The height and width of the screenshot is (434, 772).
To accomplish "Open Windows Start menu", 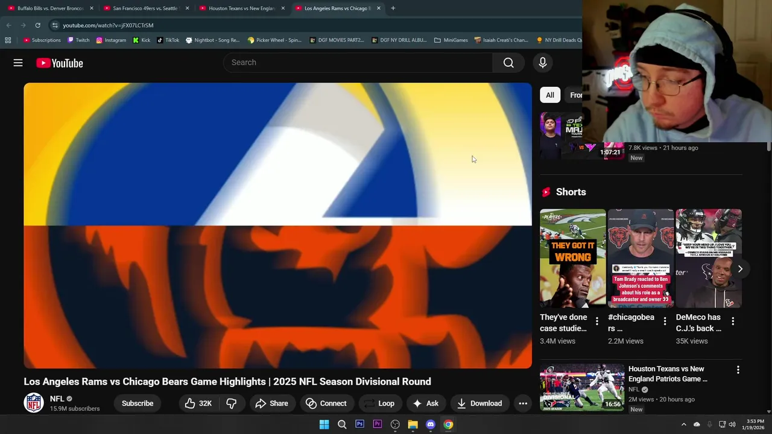I will pos(324,424).
